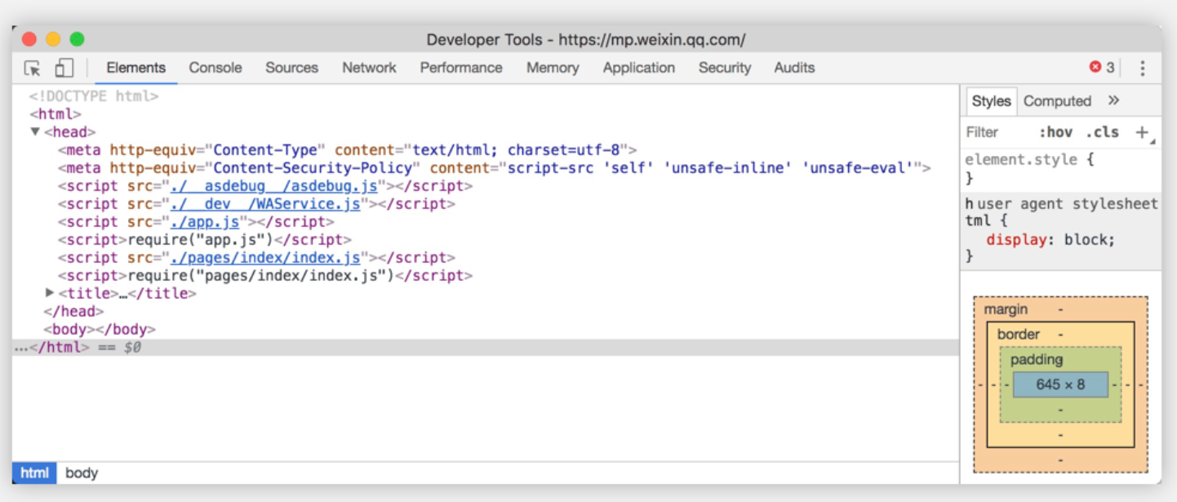This screenshot has height=502, width=1177.
Task: Click the margin label in box model
Action: (1006, 310)
